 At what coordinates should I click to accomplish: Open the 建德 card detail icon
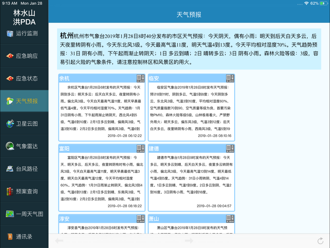pyautogui.click(x=230, y=148)
